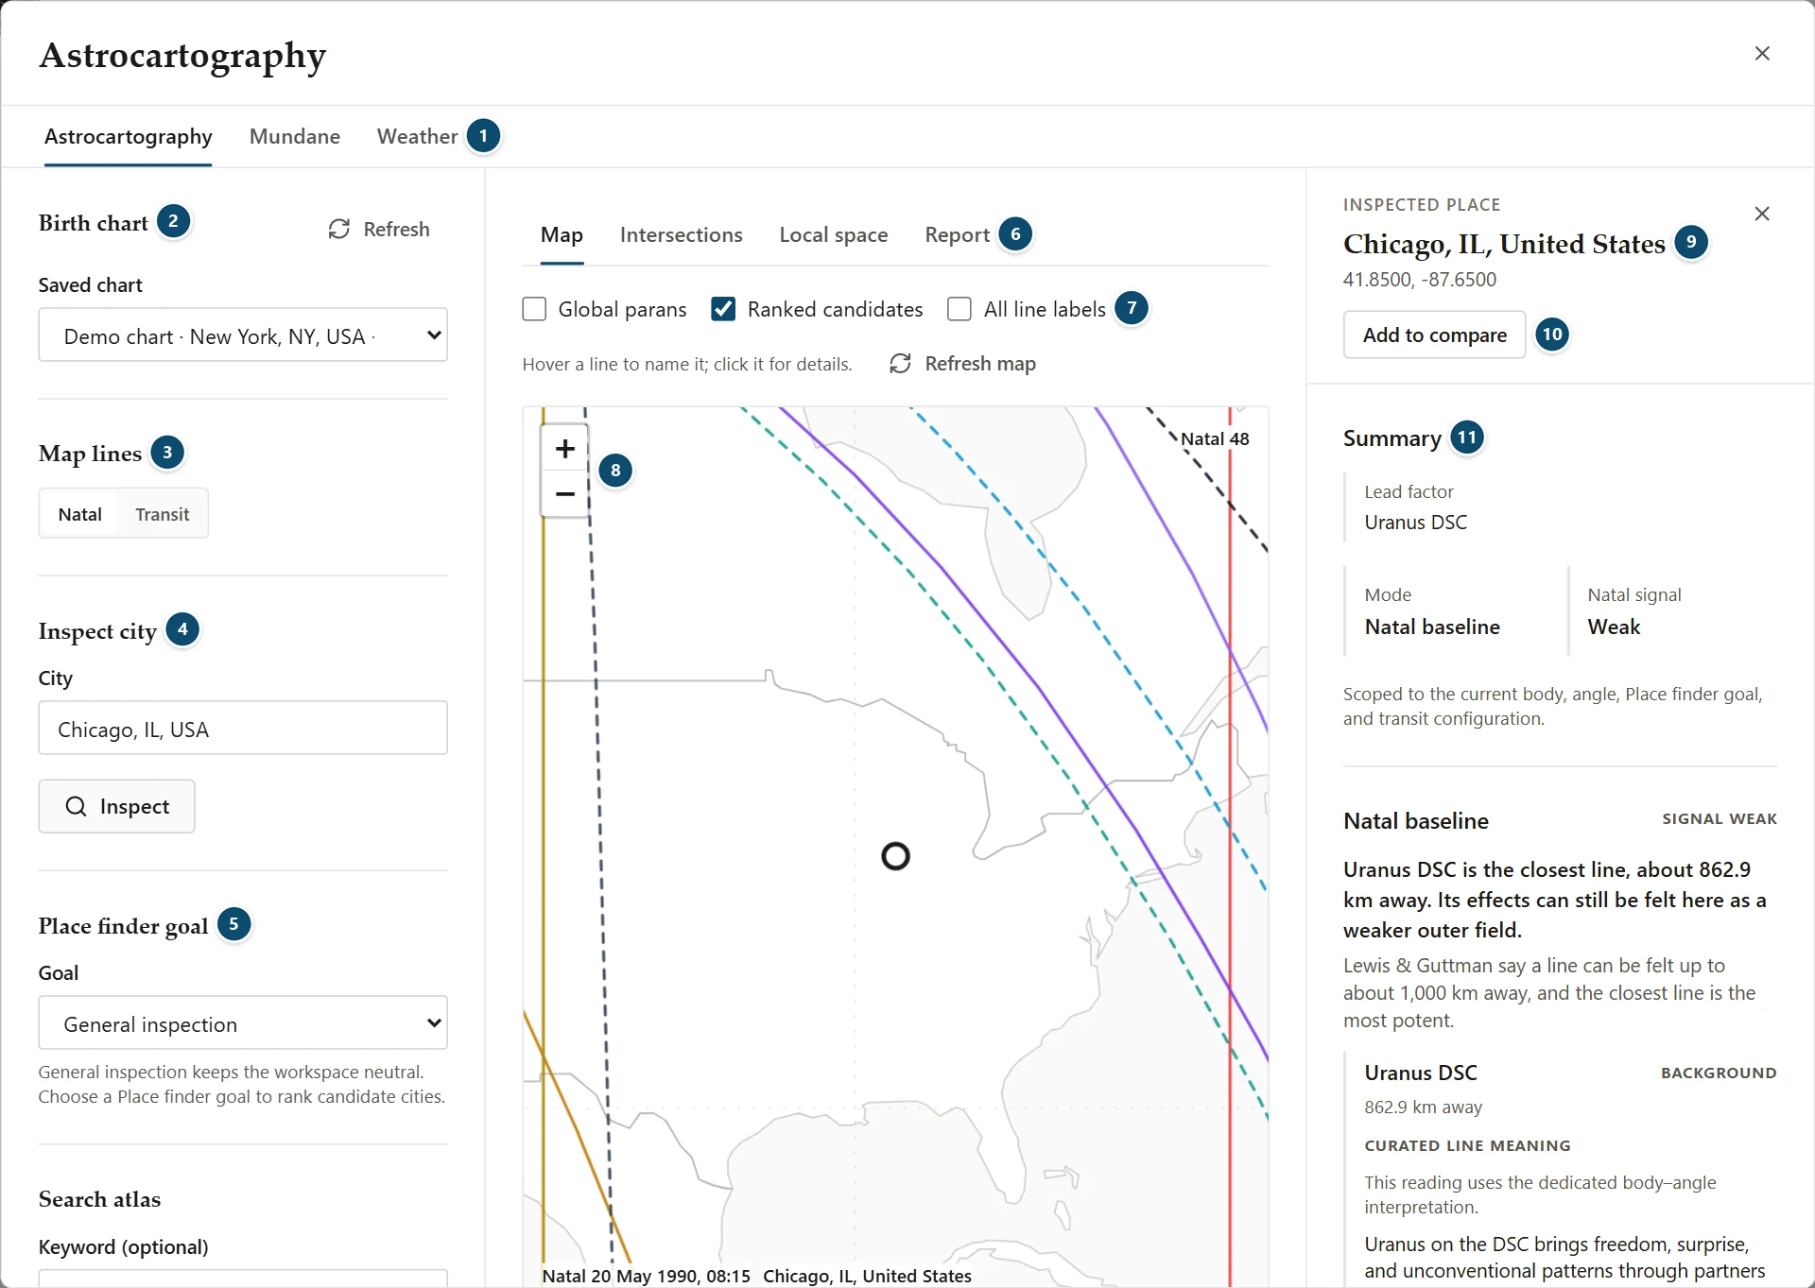Click the Refresh map icon
This screenshot has width=1815, height=1288.
[901, 364]
